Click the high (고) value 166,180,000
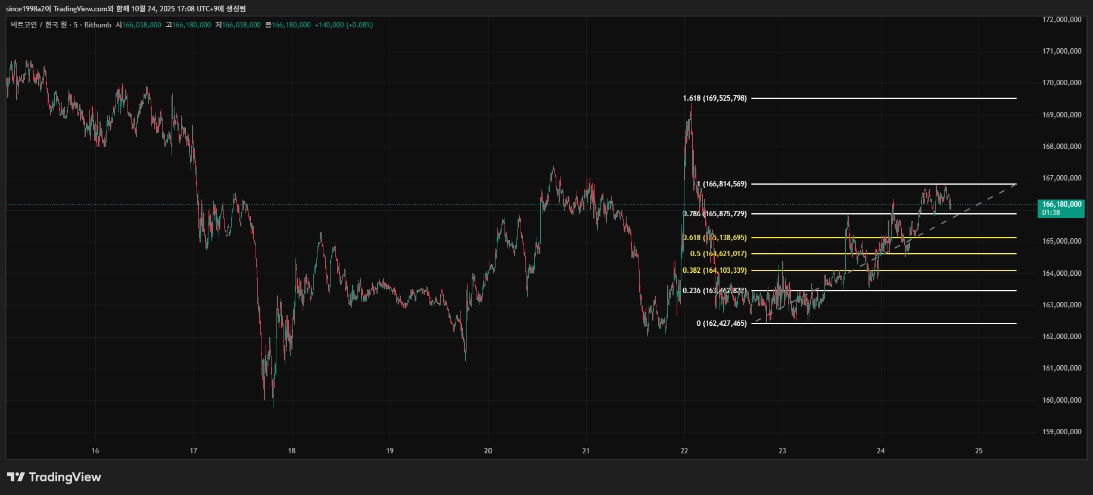Viewport: 1093px width, 495px height. point(191,25)
